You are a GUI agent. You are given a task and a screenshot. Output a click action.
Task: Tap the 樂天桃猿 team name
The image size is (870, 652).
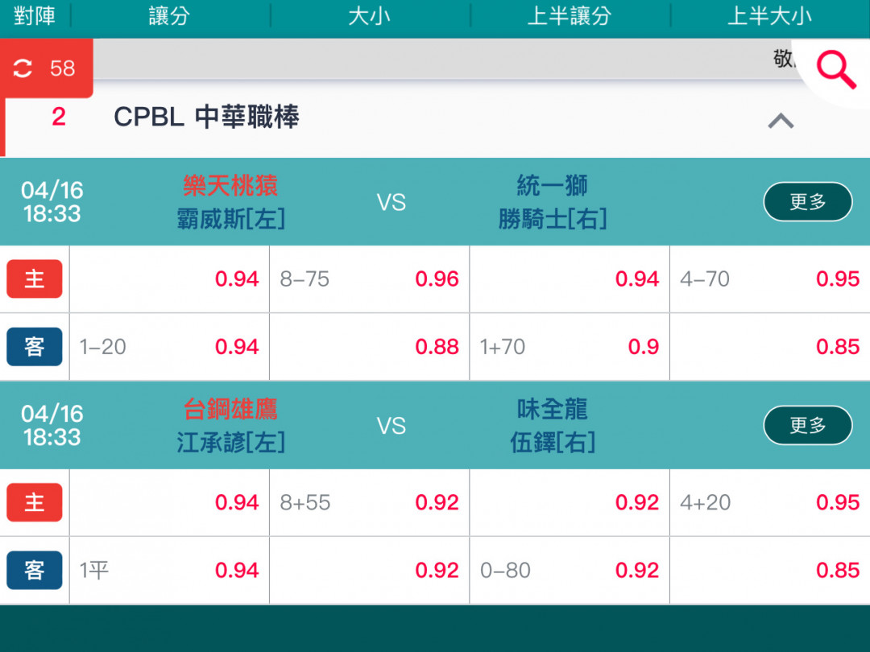pos(230,186)
